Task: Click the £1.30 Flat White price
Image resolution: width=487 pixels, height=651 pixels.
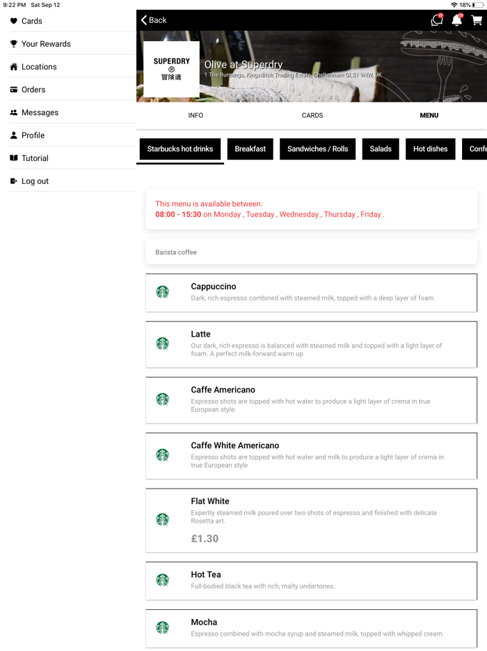Action: point(205,539)
